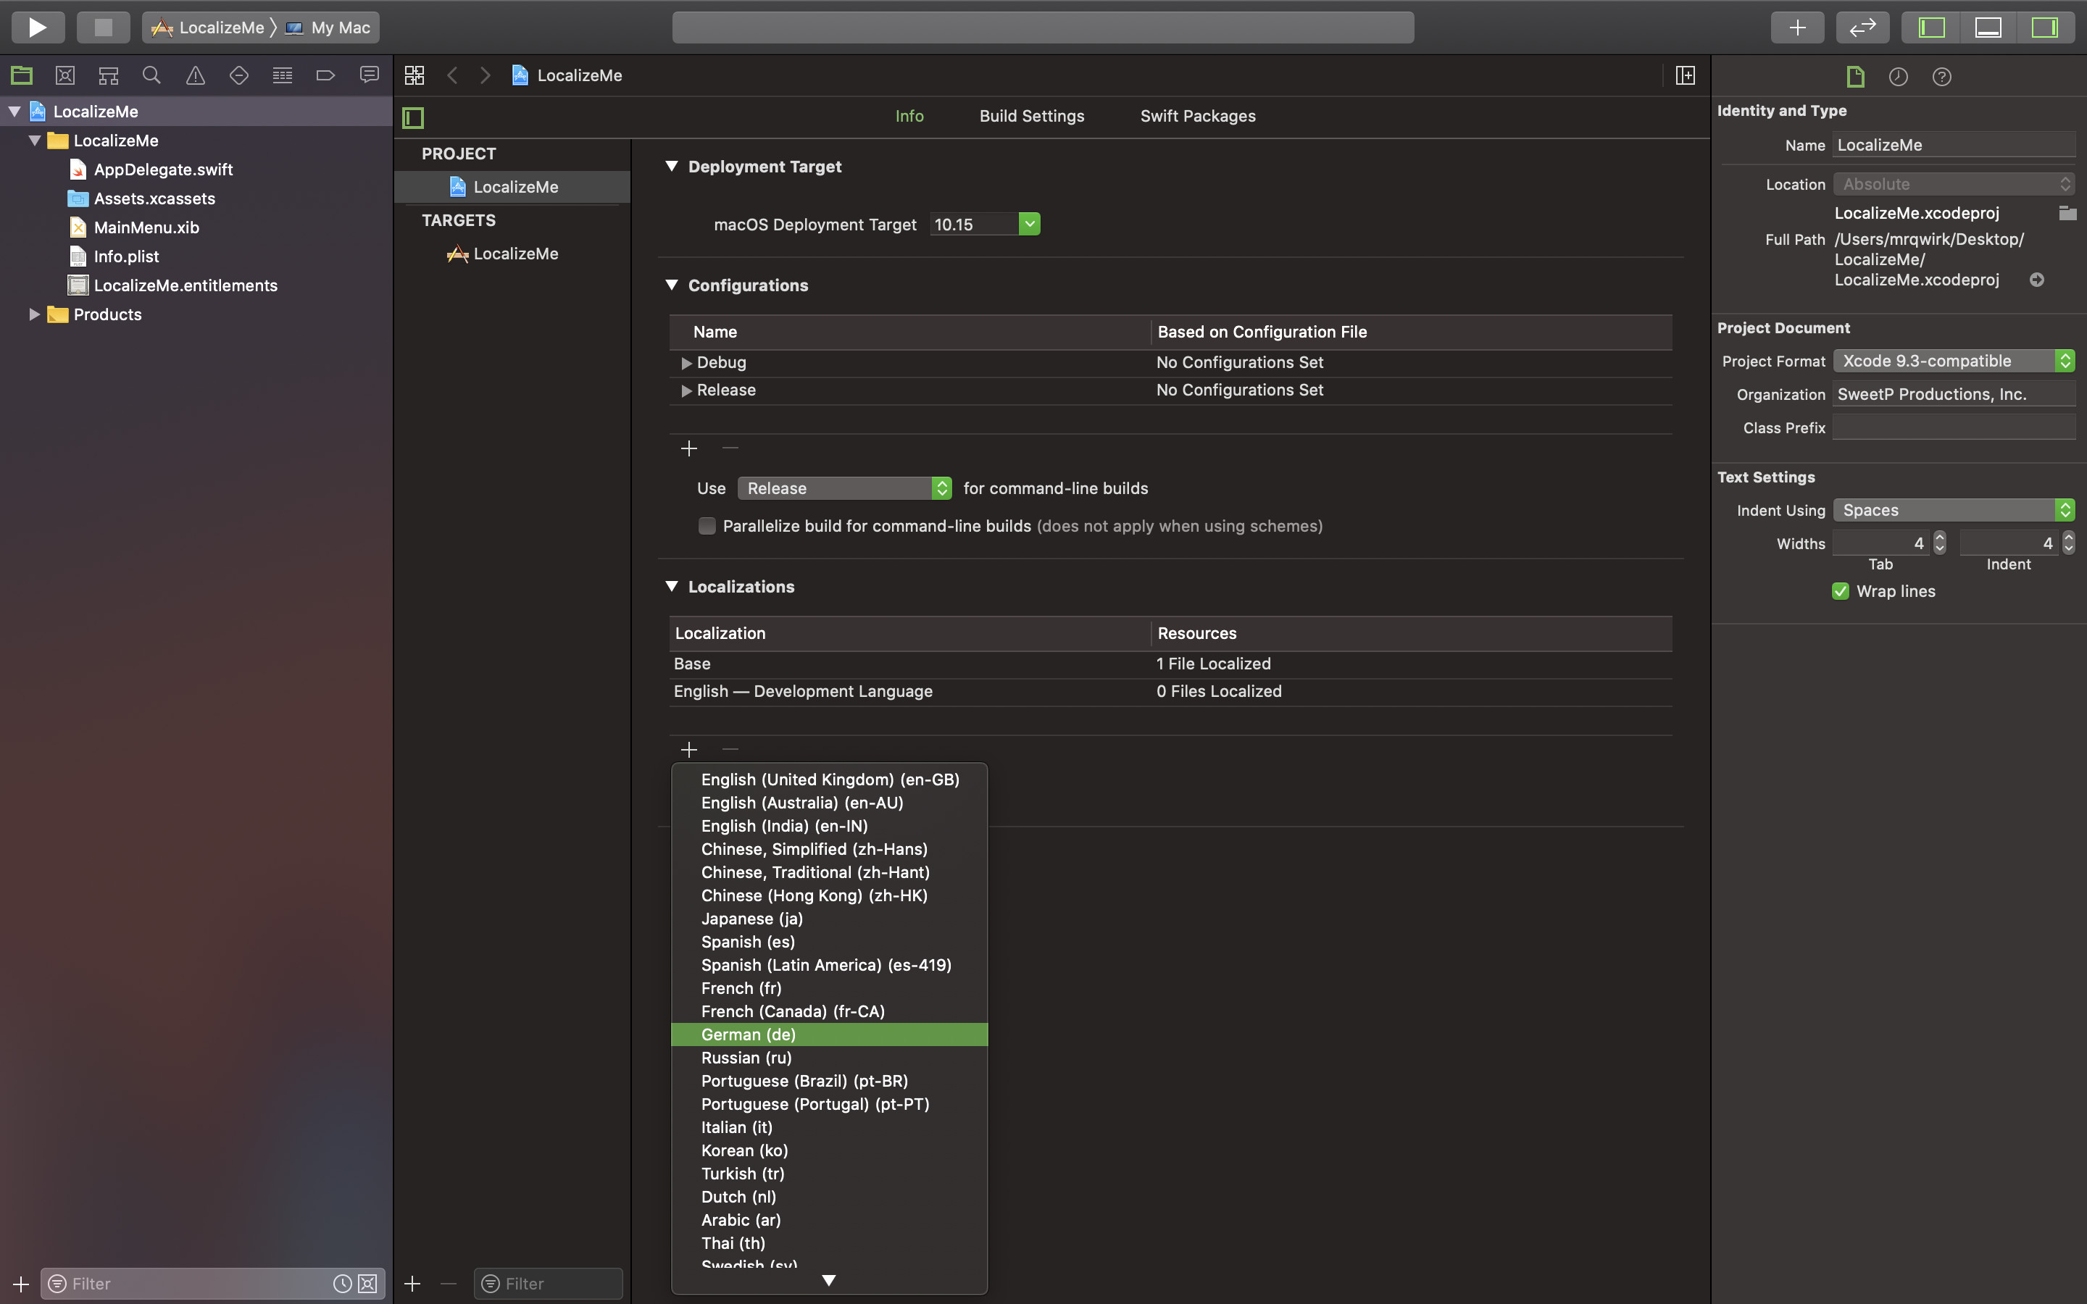This screenshot has width=2087, height=1304.
Task: Click the Organization name field
Action: [x=1954, y=394]
